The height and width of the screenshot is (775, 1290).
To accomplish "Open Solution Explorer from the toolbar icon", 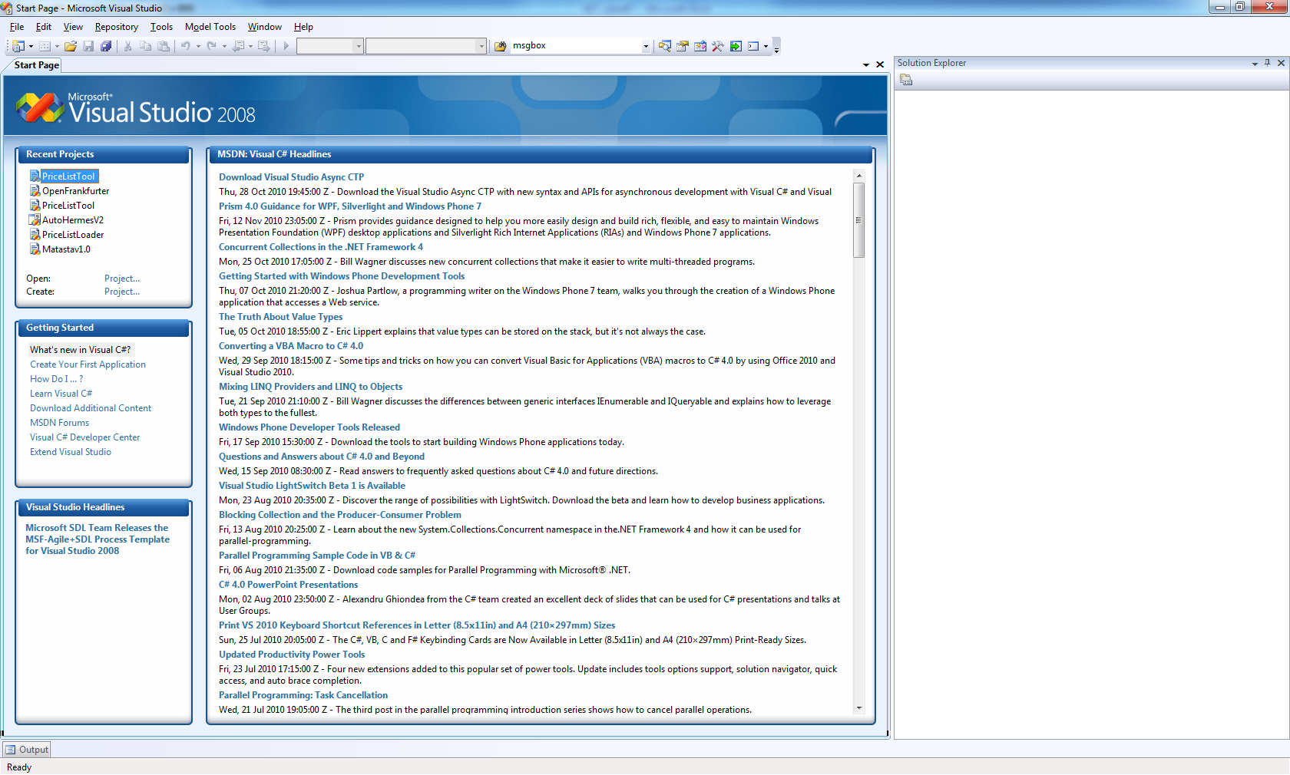I will pos(665,46).
